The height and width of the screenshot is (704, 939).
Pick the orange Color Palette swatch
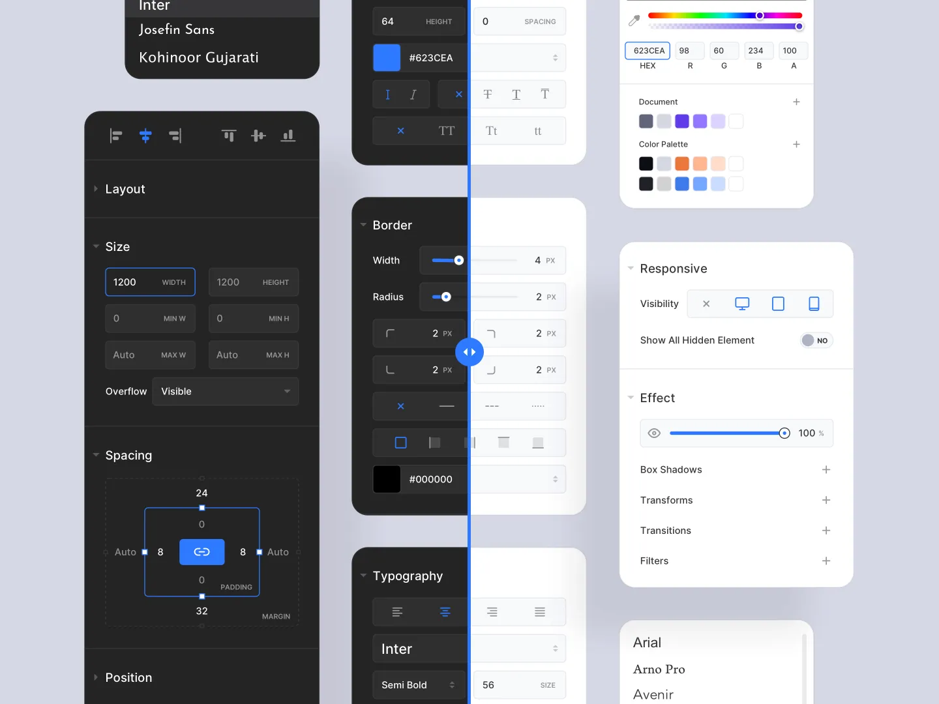point(682,164)
